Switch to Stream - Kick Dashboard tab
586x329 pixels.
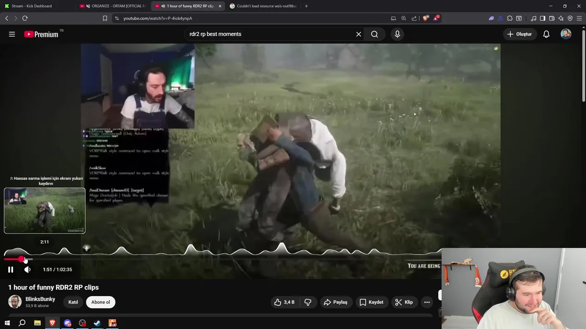tap(38, 6)
